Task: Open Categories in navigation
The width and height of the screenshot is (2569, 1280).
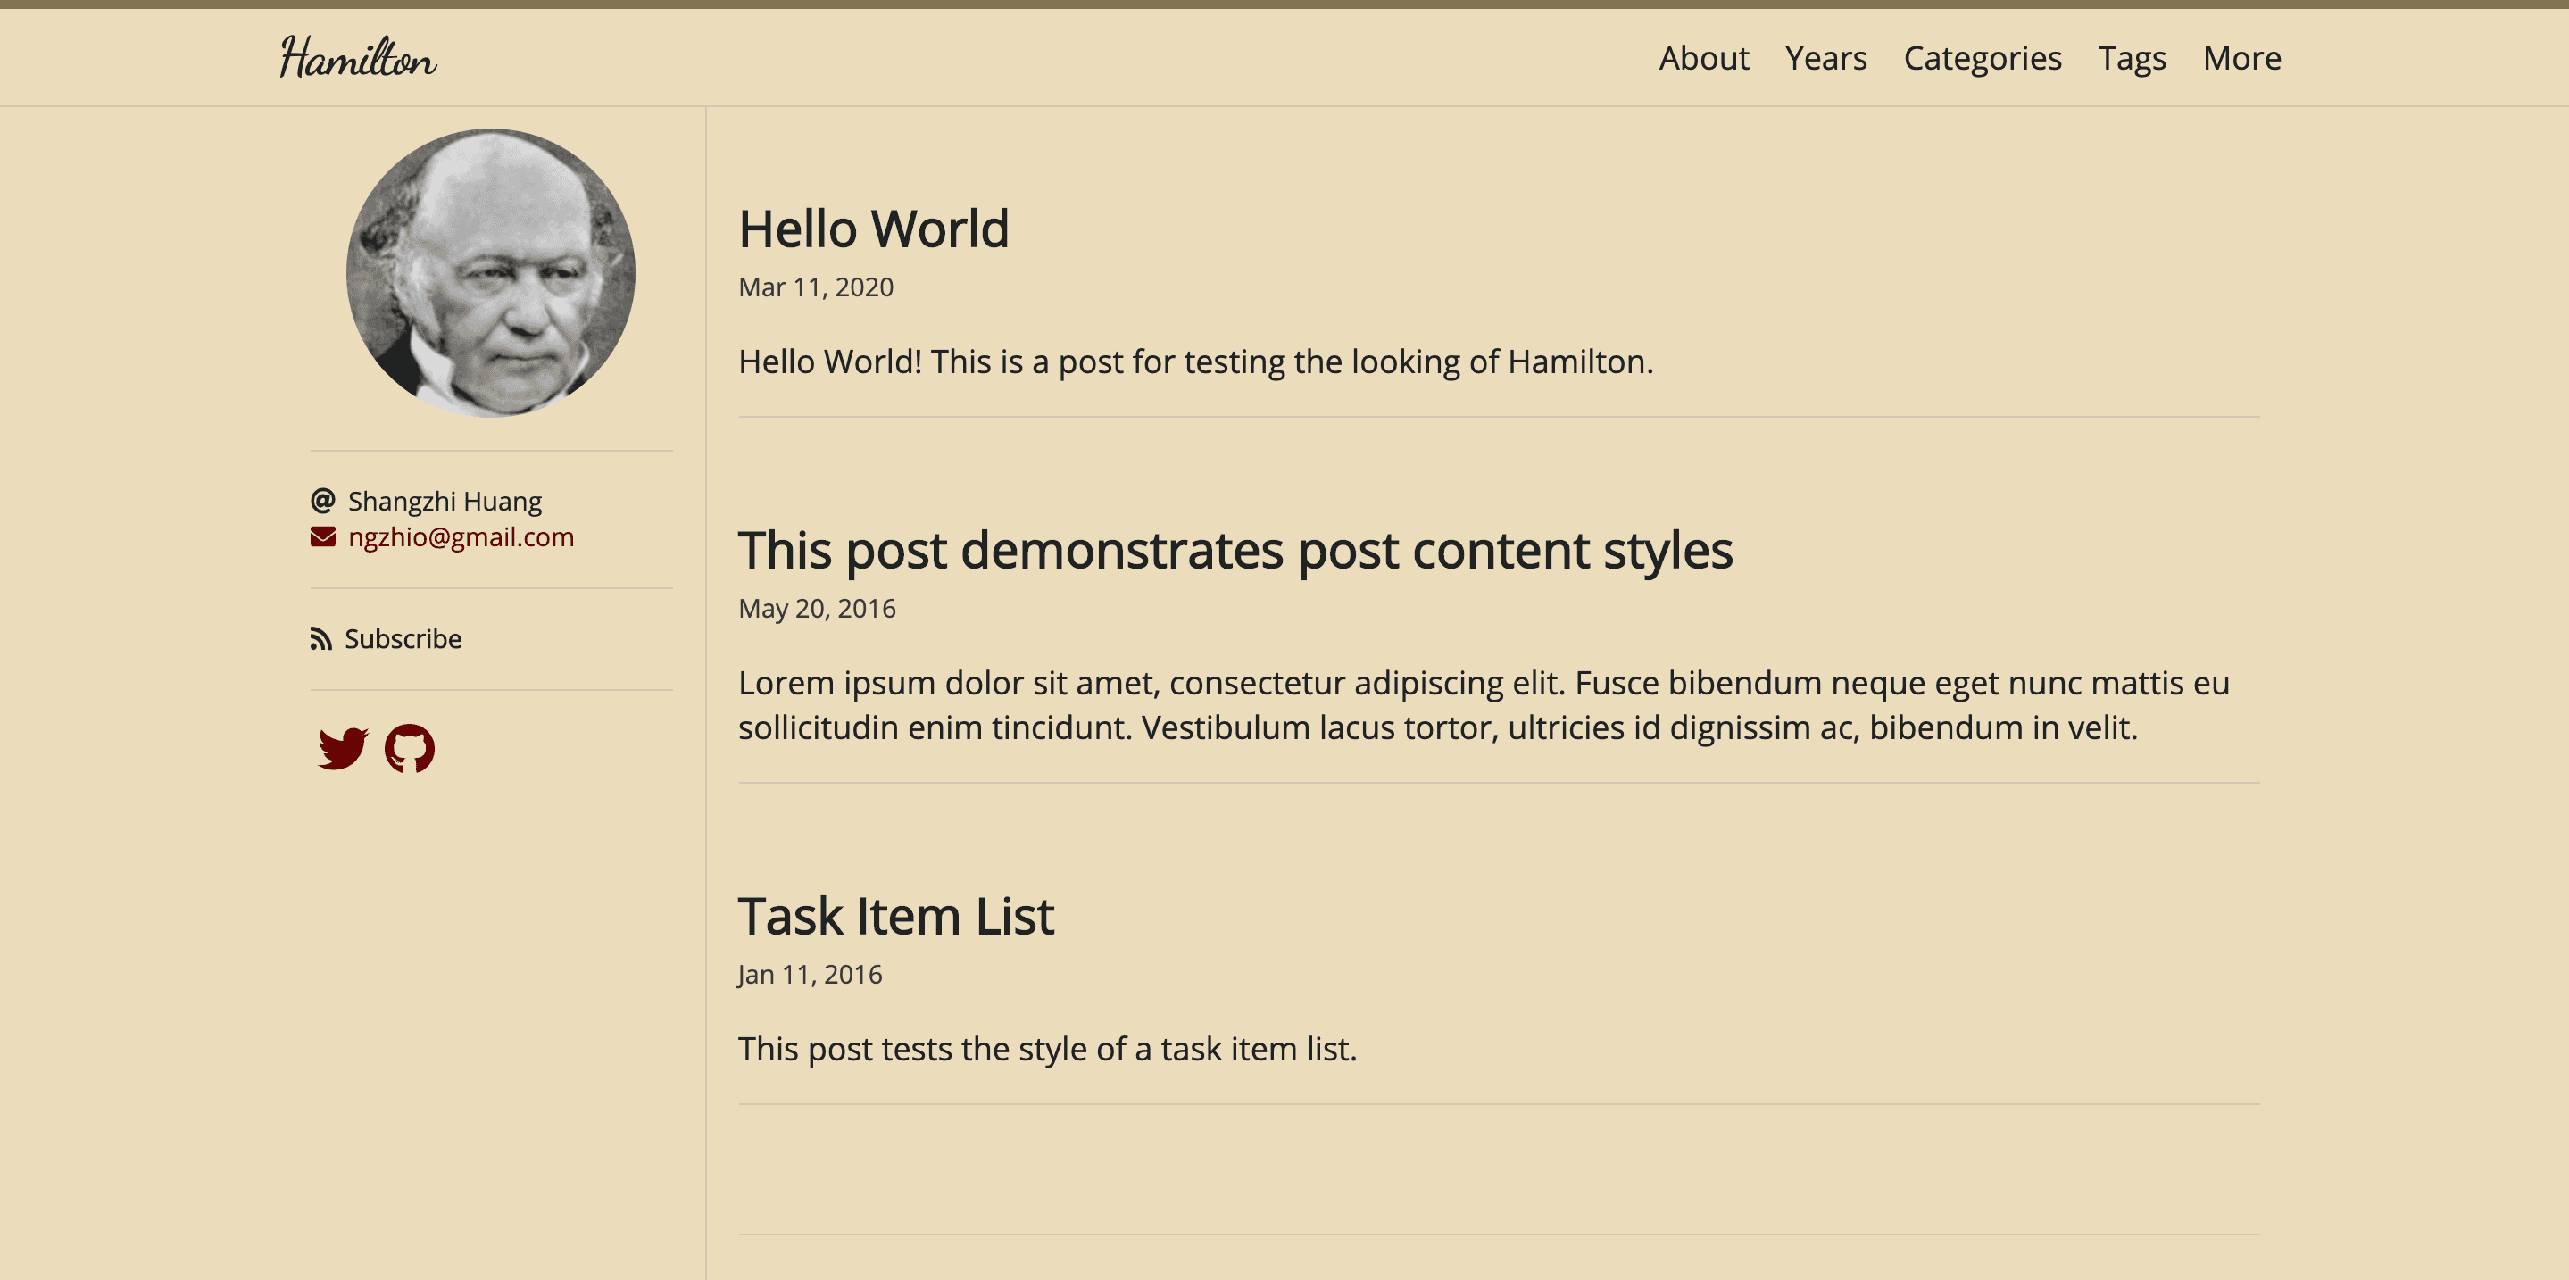Action: coord(1982,58)
